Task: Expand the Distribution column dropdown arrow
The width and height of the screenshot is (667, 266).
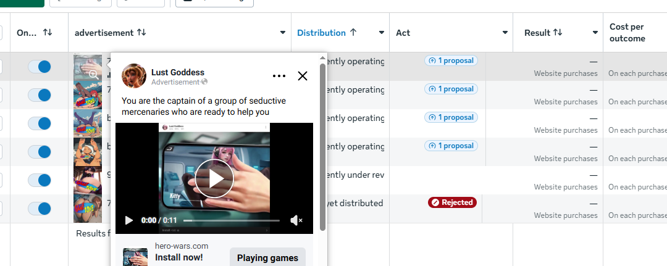Action: click(x=382, y=33)
